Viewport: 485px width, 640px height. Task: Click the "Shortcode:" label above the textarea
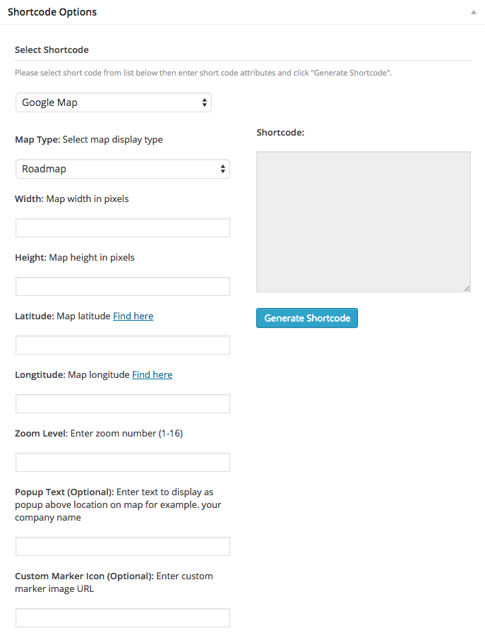click(x=280, y=132)
